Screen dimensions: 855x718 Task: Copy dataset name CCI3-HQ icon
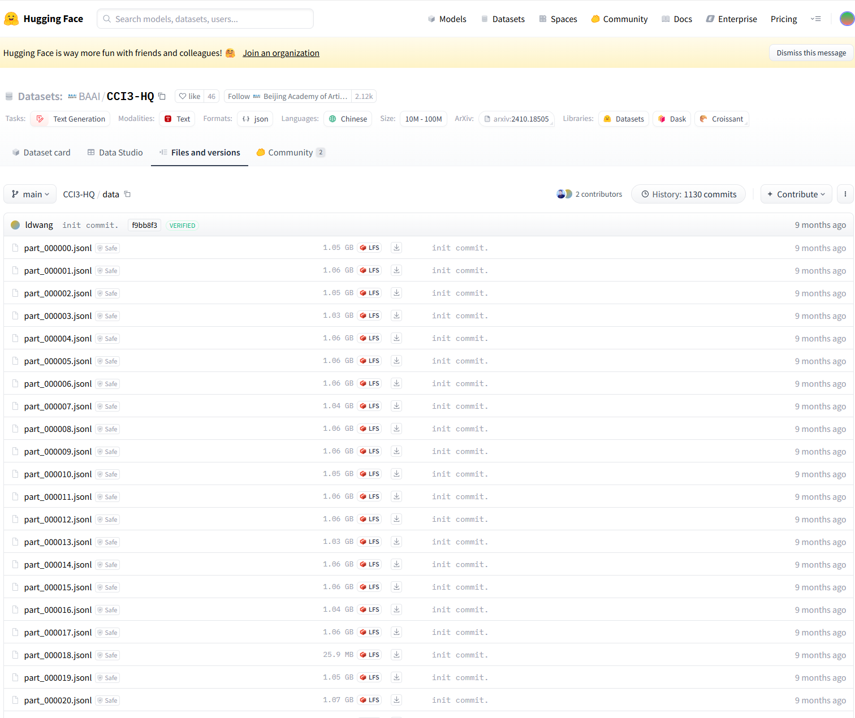(162, 96)
